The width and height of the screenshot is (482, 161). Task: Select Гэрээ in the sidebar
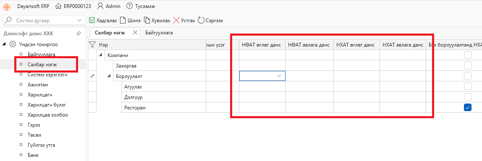34,125
